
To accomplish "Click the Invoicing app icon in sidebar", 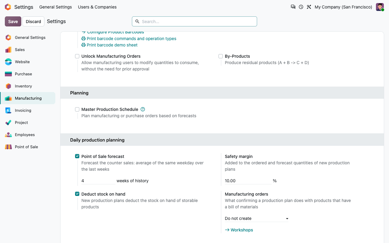I will tap(8, 111).
